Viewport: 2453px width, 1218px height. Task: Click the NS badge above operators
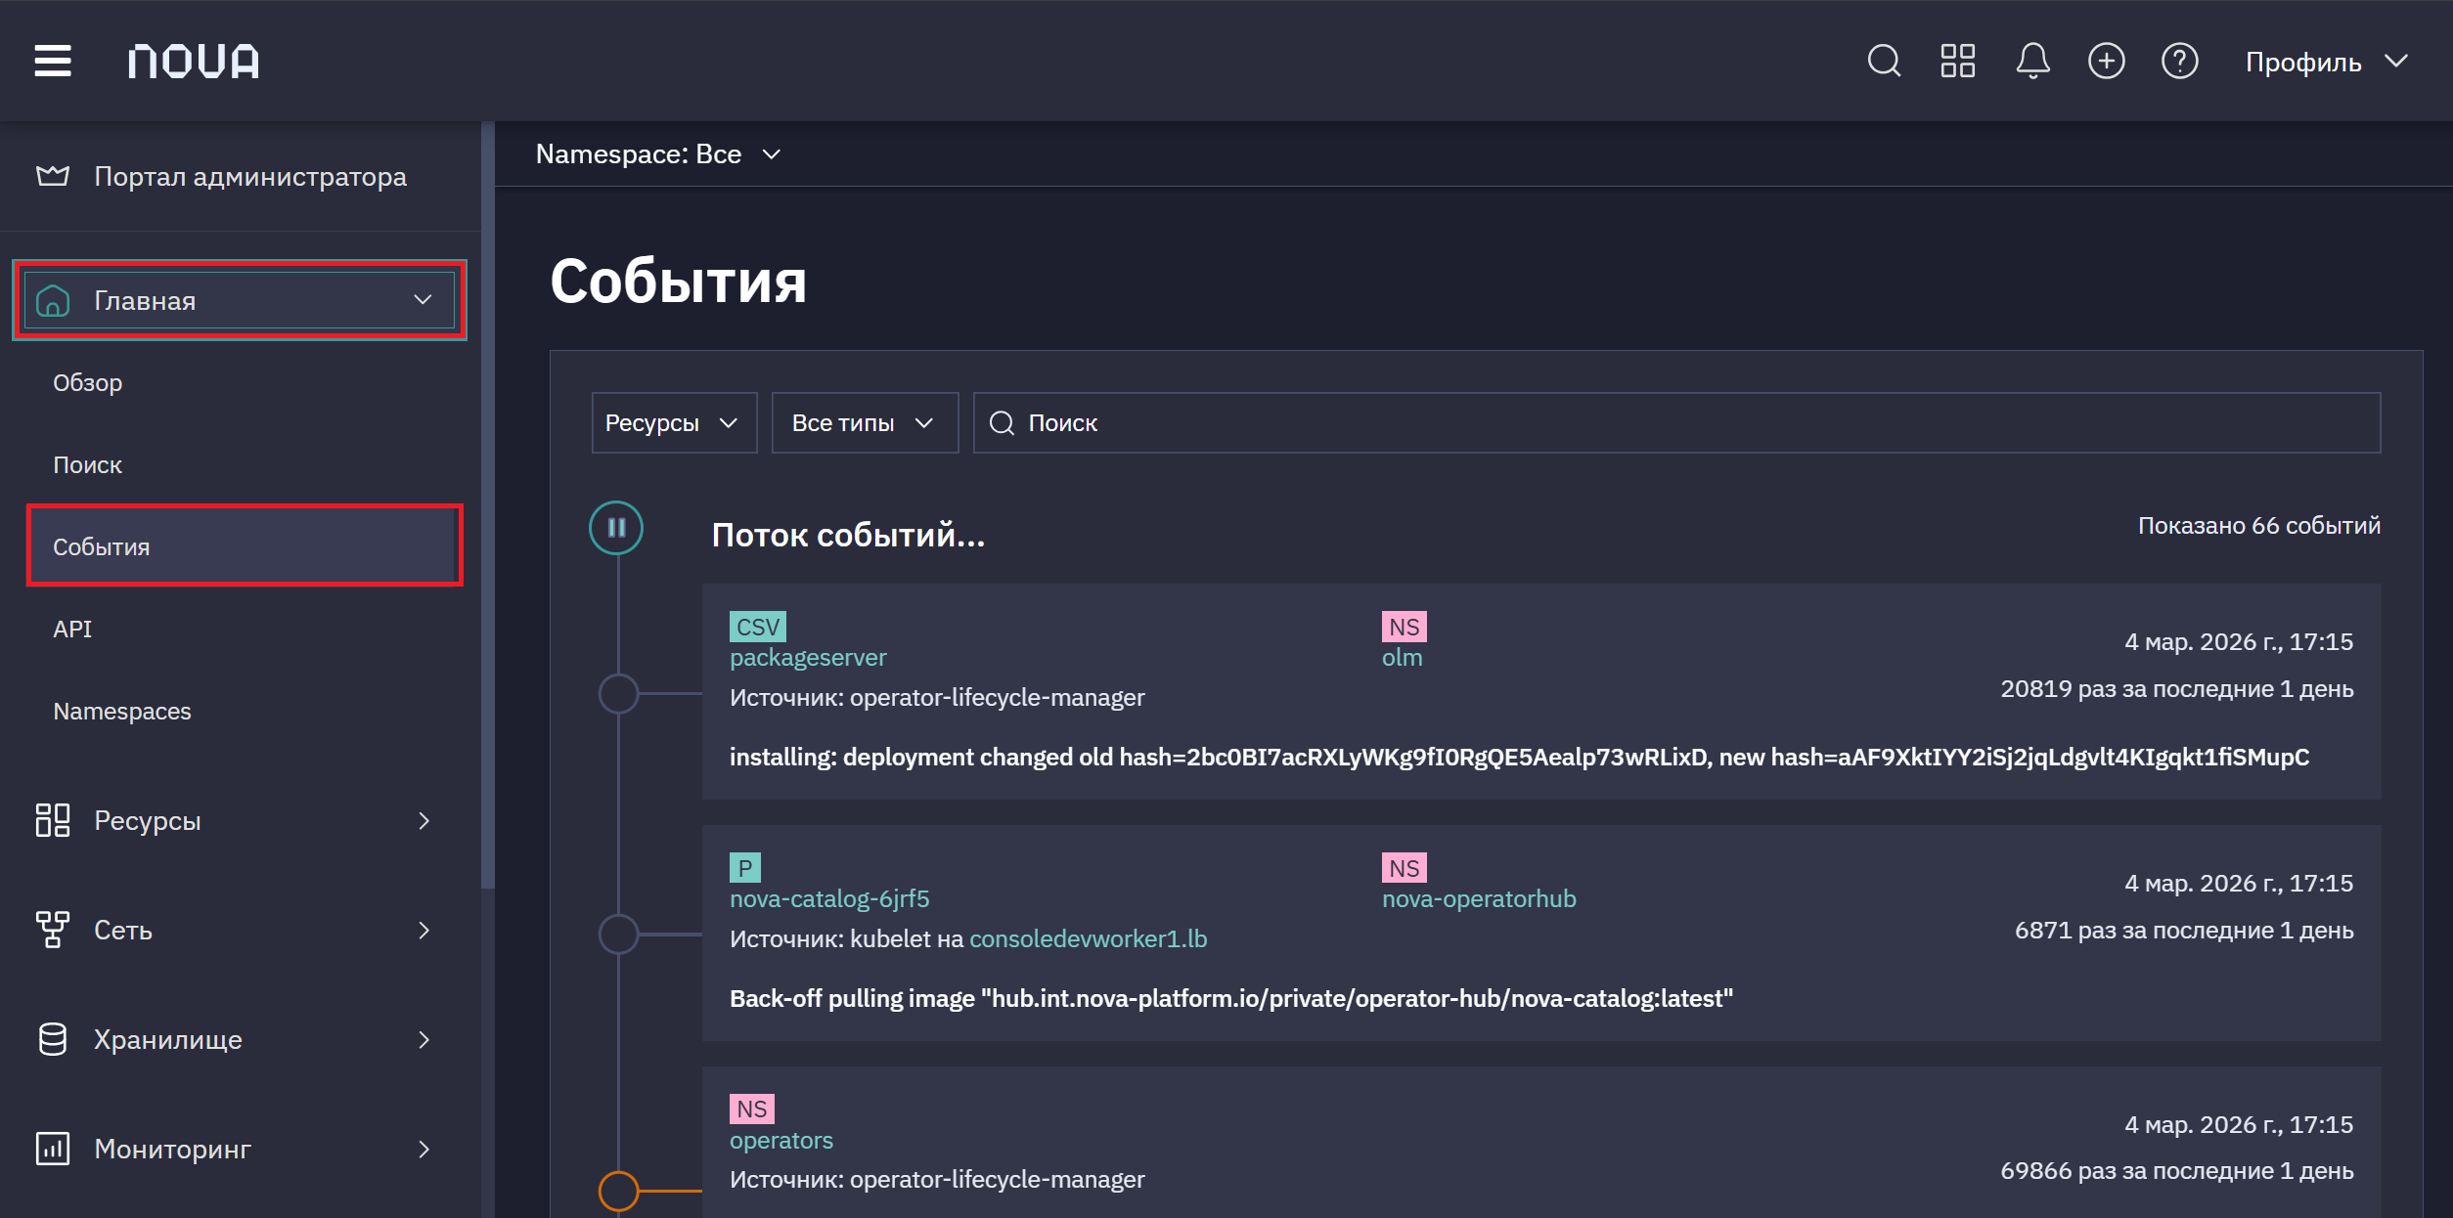pyautogui.click(x=751, y=1109)
